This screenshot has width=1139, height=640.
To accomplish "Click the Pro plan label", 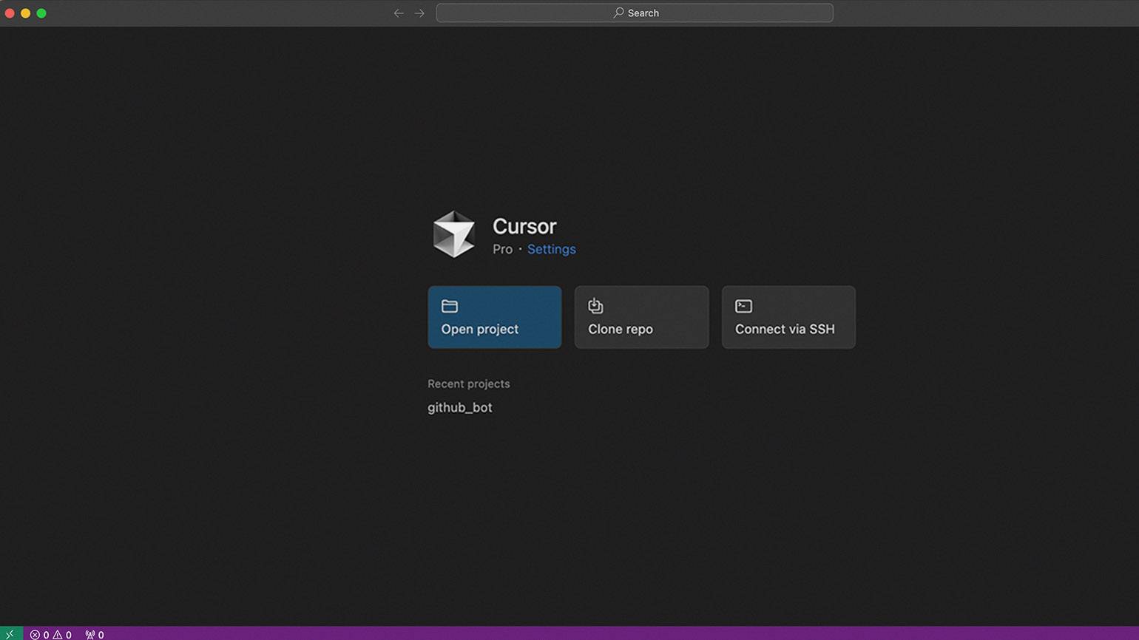I will coord(502,249).
